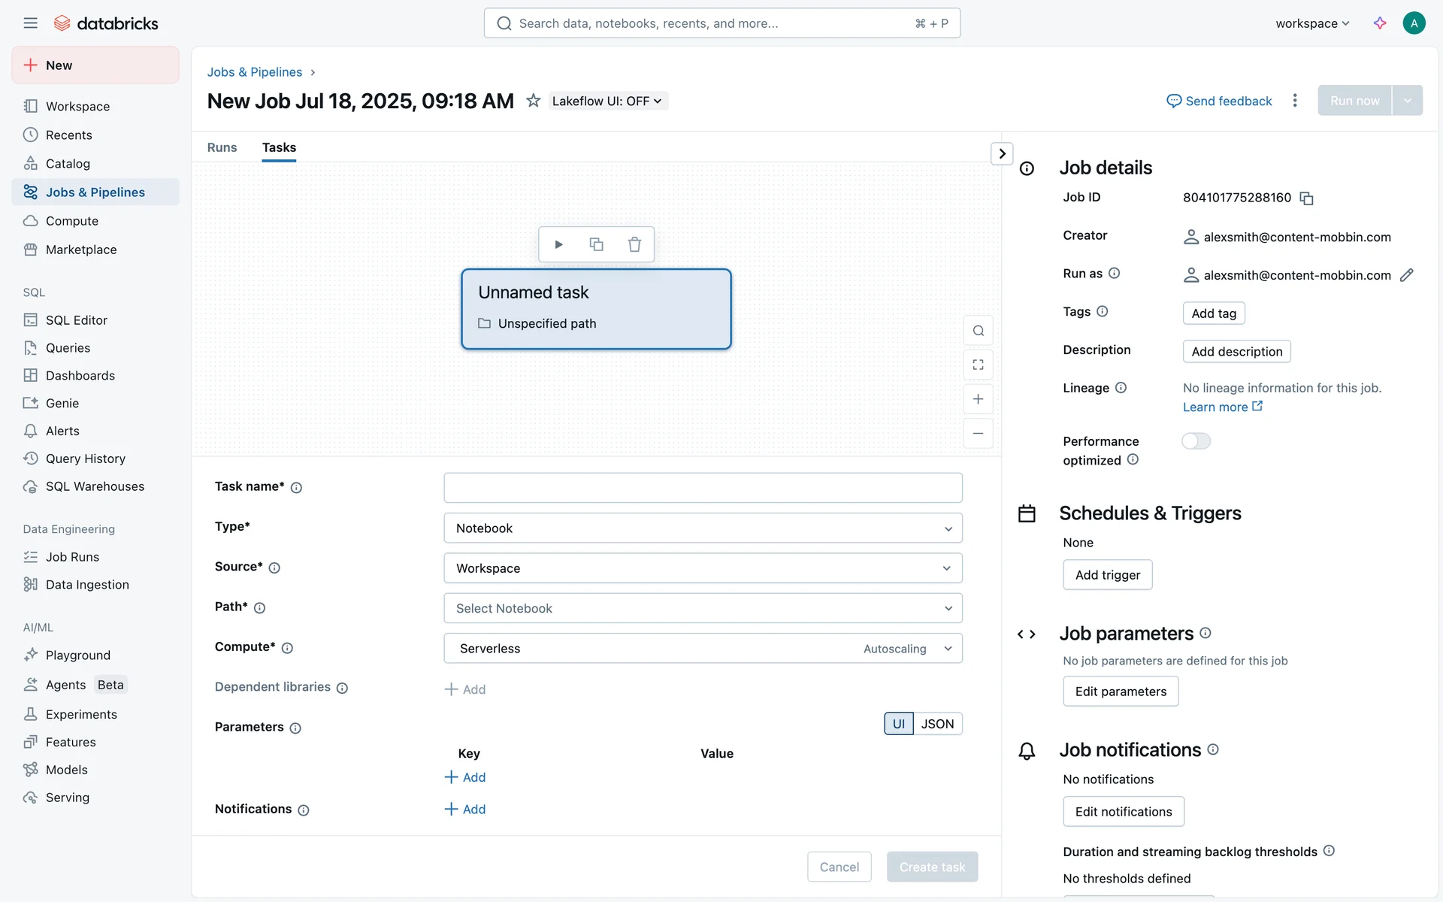This screenshot has height=902, width=1443.
Task: Select UI parameters view
Action: pyautogui.click(x=898, y=724)
